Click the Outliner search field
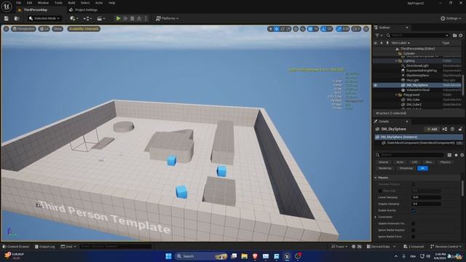Image resolution: width=466 pixels, height=262 pixels. (417, 36)
